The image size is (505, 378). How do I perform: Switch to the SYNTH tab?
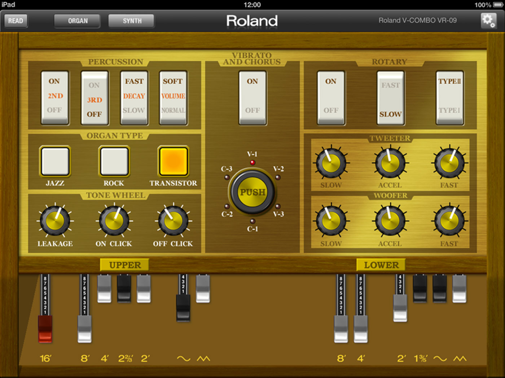[132, 21]
